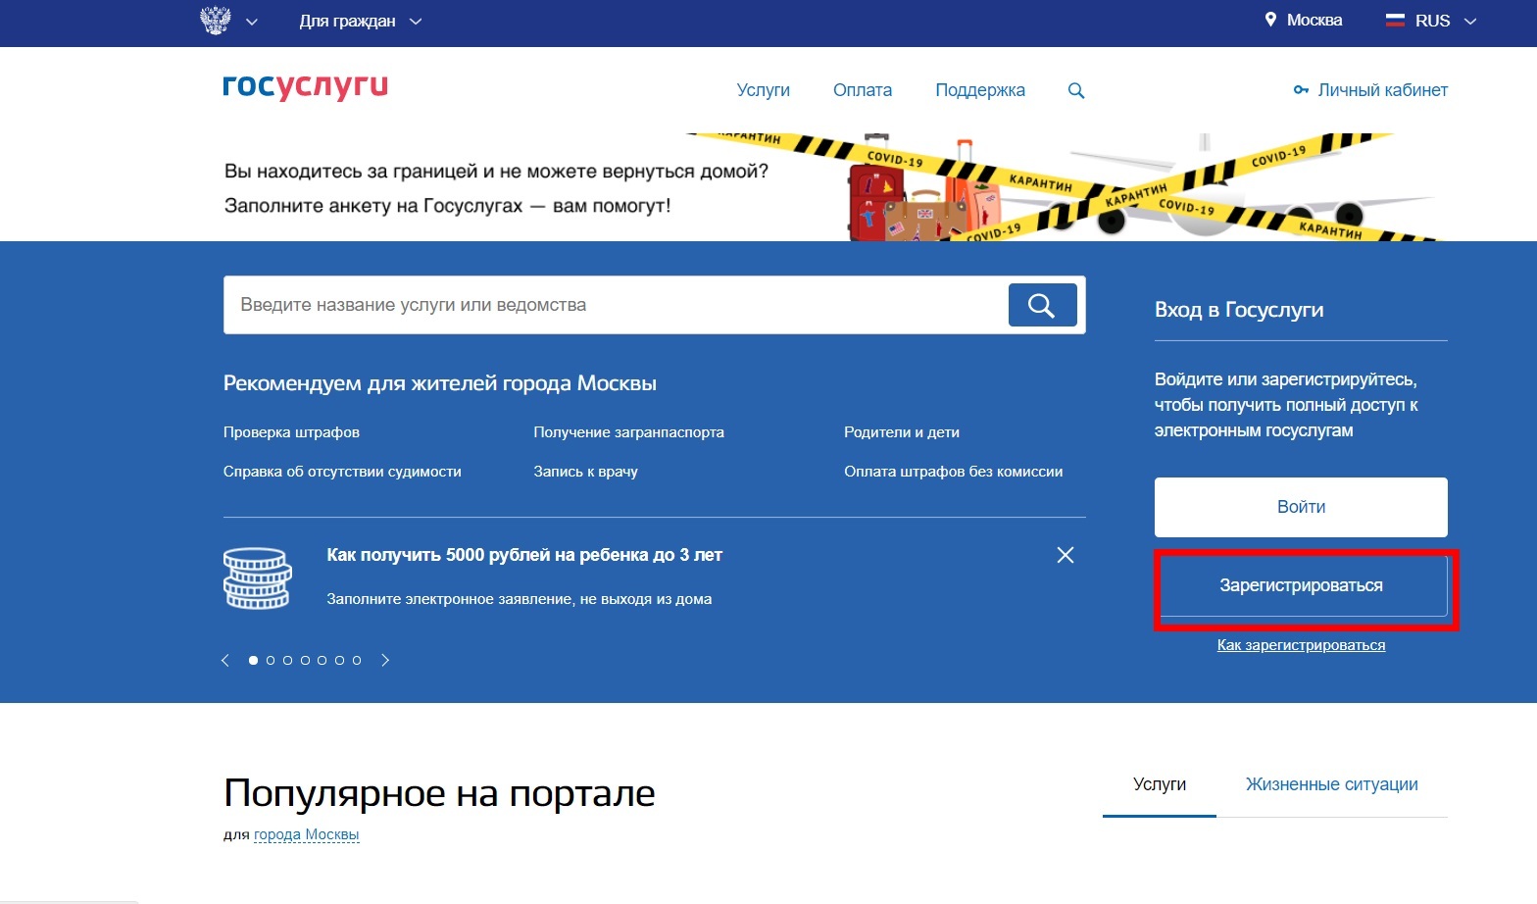
Task: Go to previous slide with left arrow
Action: coord(225,660)
